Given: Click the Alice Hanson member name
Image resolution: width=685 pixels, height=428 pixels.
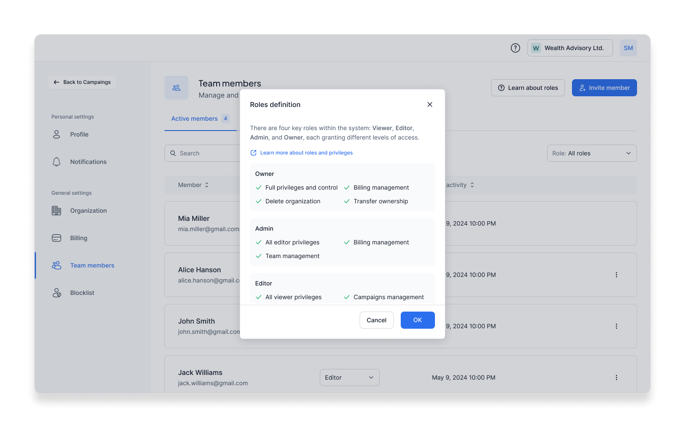Looking at the screenshot, I should [x=200, y=270].
